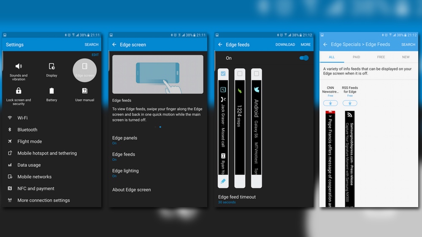
Task: Switch to the FREE tab
Action: click(x=381, y=57)
